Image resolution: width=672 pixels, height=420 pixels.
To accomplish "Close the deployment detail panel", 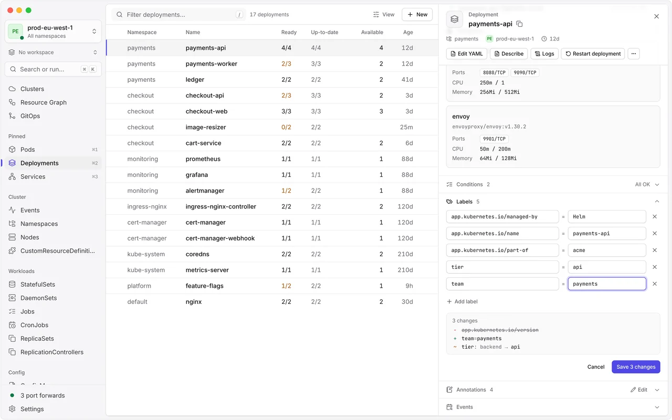I will click(656, 17).
